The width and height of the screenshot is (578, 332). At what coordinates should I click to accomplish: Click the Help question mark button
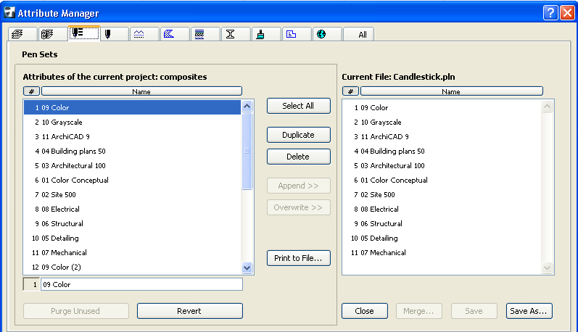(x=550, y=13)
